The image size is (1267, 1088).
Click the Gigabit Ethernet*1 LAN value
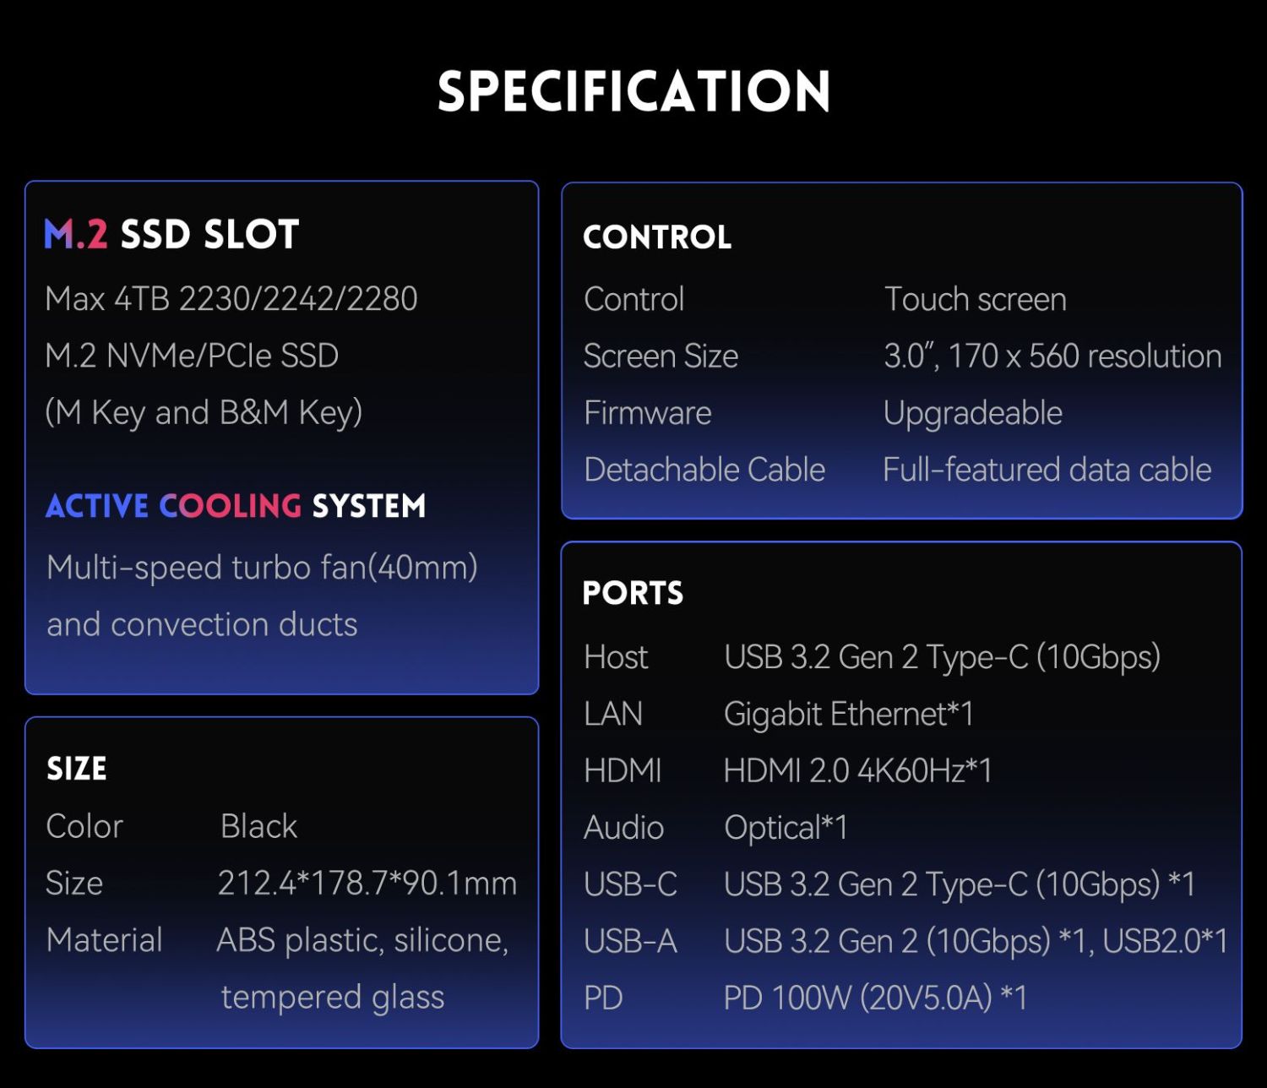(x=849, y=715)
